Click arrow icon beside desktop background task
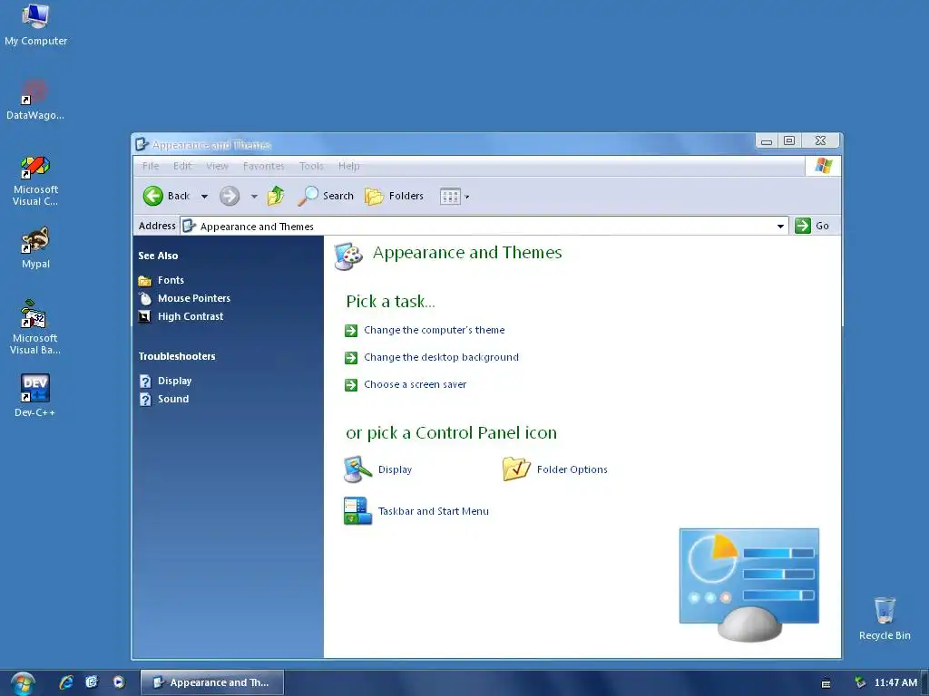This screenshot has height=696, width=929. tap(351, 358)
